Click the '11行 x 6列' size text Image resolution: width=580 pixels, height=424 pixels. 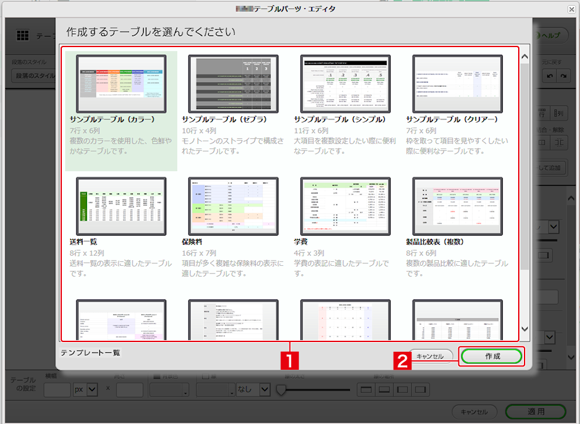(x=311, y=131)
